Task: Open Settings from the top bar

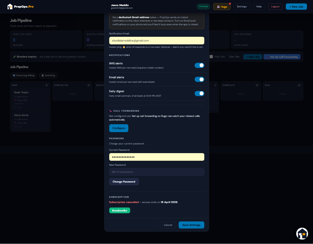Action: (242, 7)
